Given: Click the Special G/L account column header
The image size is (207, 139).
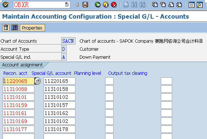Looking at the screenshot, I should [51, 73].
